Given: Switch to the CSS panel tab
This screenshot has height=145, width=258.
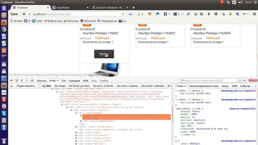Looking at the screenshot, I should coord(64,81).
